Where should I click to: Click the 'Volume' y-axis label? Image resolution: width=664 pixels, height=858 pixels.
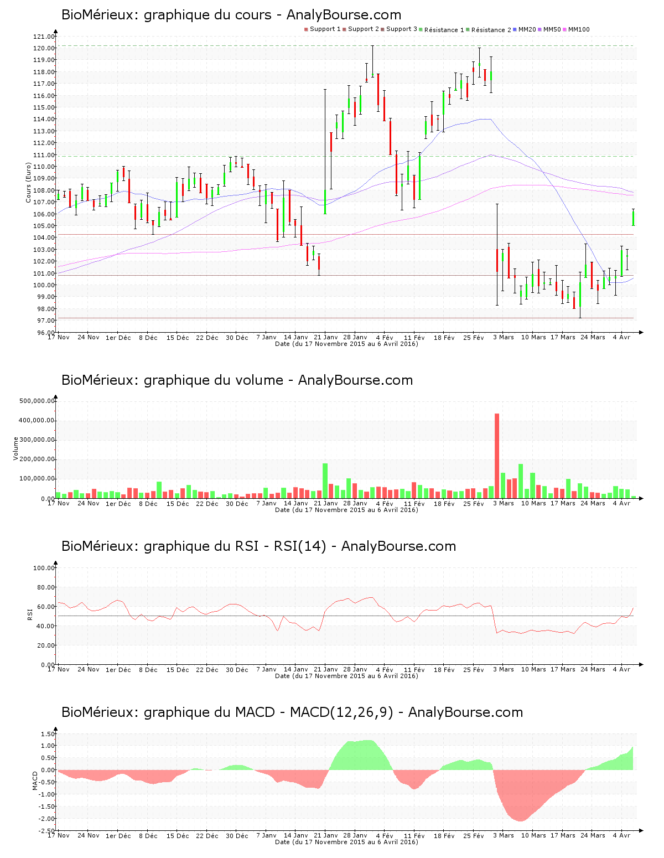pos(16,448)
